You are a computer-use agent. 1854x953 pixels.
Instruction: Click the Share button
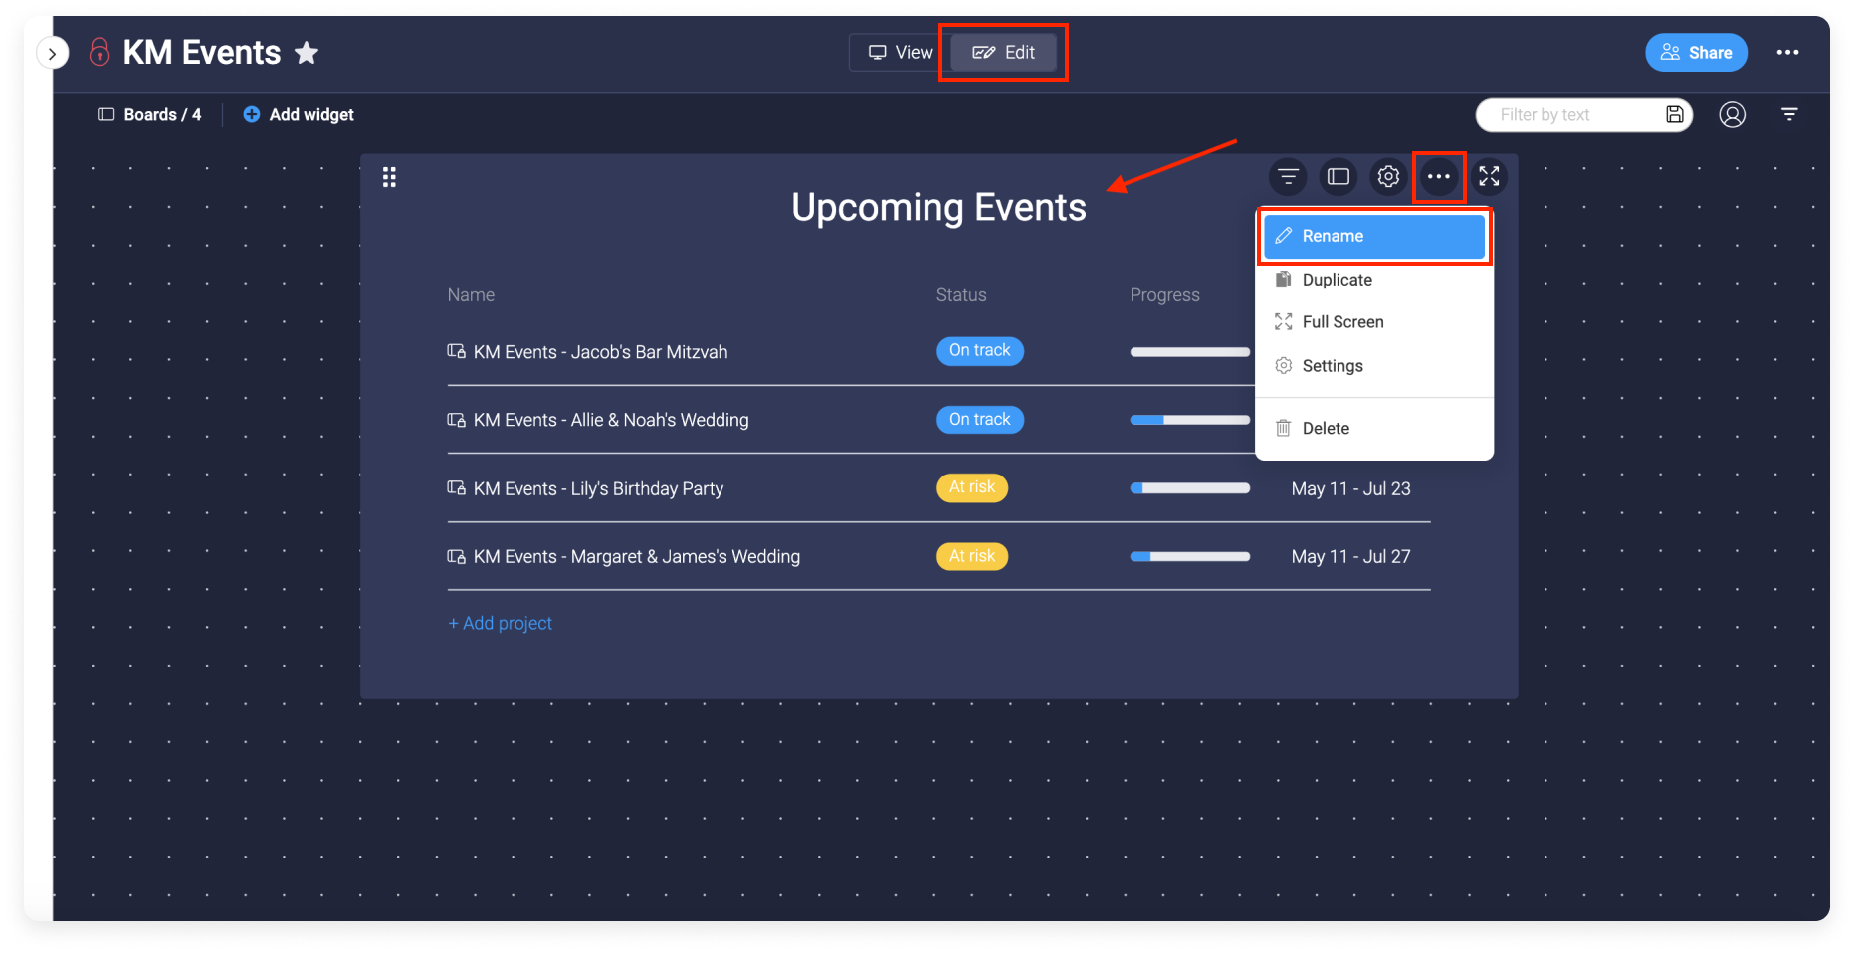pos(1696,53)
